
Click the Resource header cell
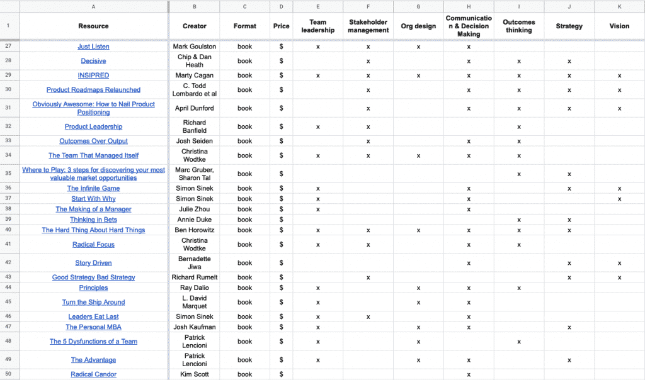click(93, 26)
